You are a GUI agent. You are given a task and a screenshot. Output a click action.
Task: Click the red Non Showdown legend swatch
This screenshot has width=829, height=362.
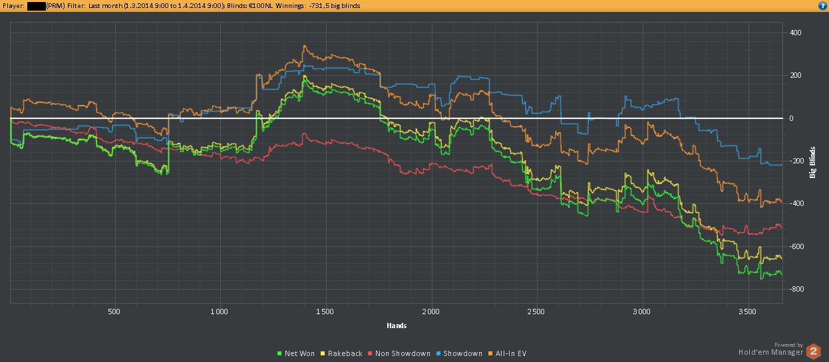(x=371, y=354)
